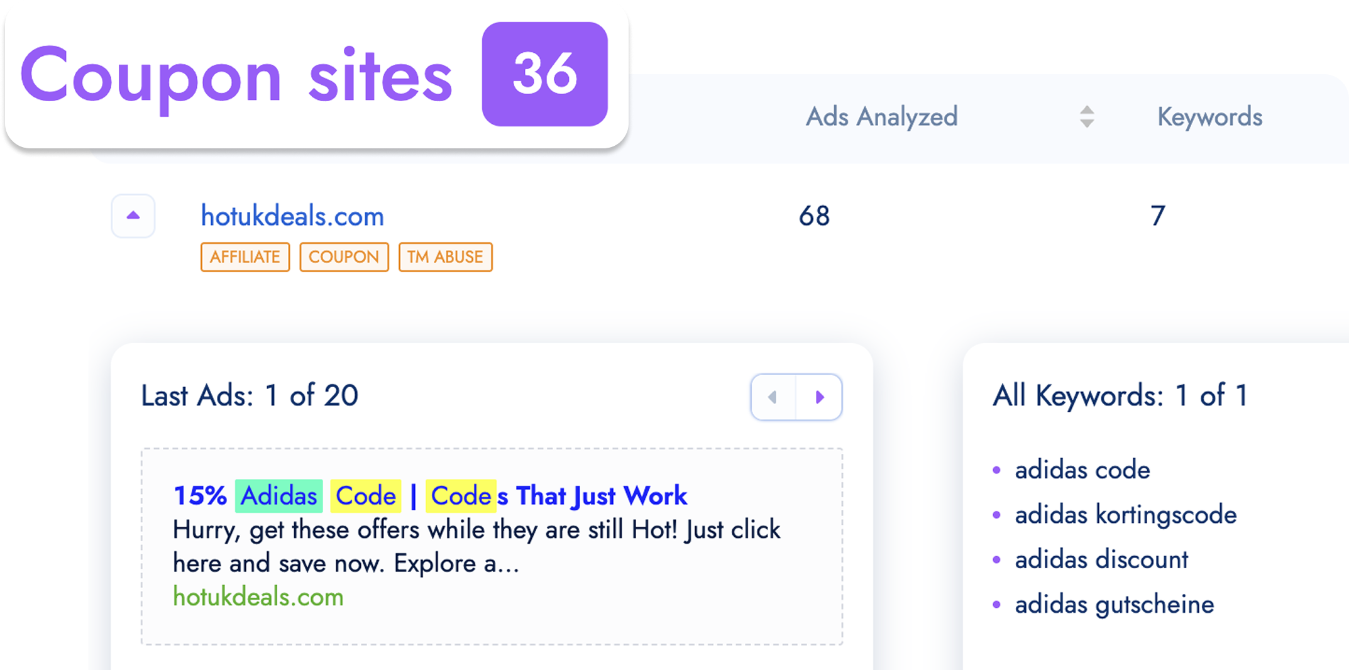Click the highlighted Adidas word in ad
This screenshot has height=670, width=1349.
click(x=279, y=496)
